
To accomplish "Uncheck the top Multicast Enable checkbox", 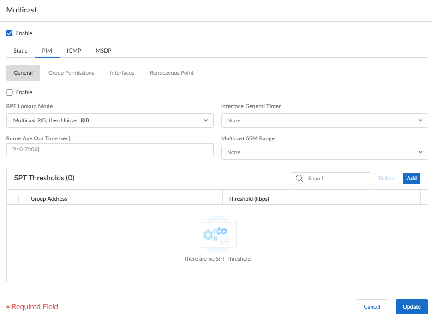I will (x=10, y=33).
